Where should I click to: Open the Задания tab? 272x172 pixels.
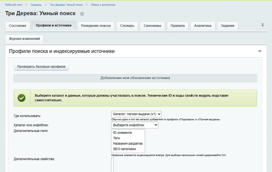tap(228, 26)
